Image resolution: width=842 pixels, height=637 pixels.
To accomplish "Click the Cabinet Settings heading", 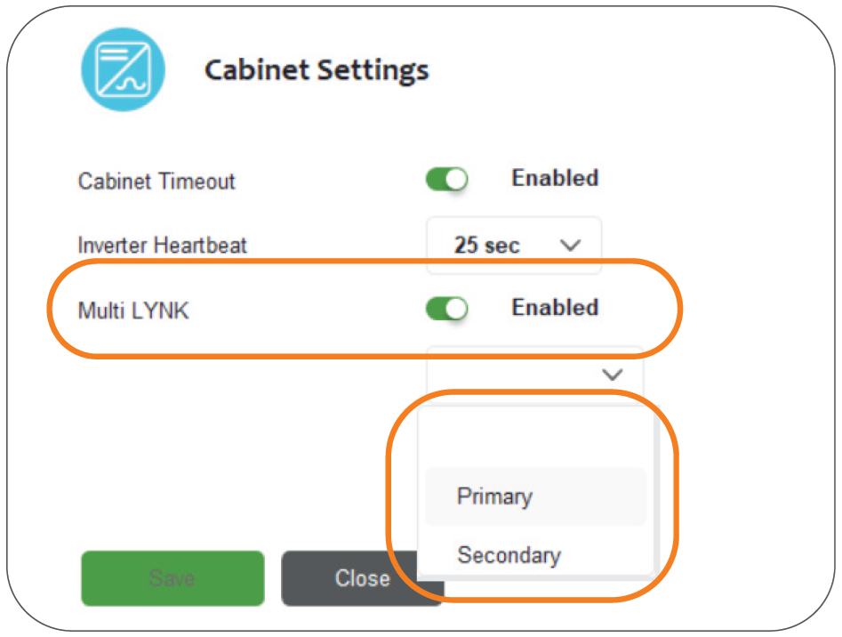I will click(x=317, y=70).
